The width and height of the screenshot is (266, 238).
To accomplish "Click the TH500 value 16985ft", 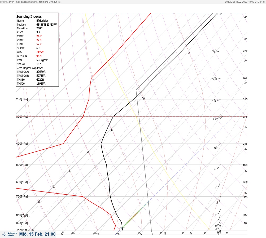I will pyautogui.click(x=41, y=84).
